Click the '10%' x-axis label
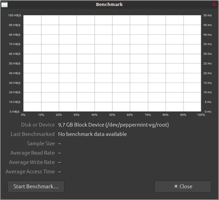The height and width of the screenshot is (200, 219). pos(41,115)
